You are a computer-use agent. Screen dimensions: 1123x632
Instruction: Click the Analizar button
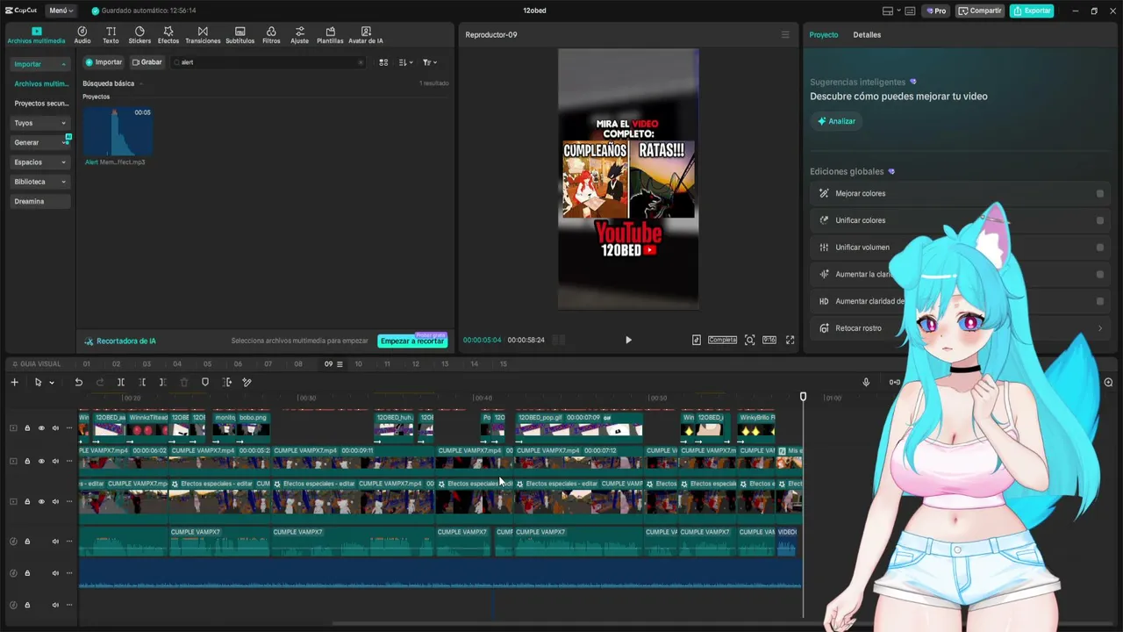(x=836, y=121)
